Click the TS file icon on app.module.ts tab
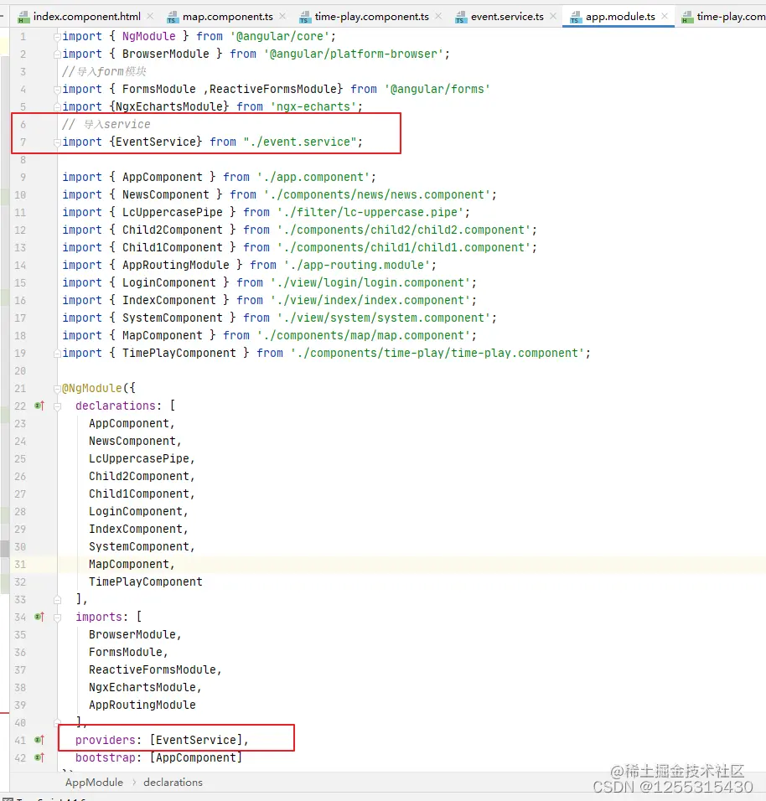This screenshot has height=801, width=766. tap(576, 18)
